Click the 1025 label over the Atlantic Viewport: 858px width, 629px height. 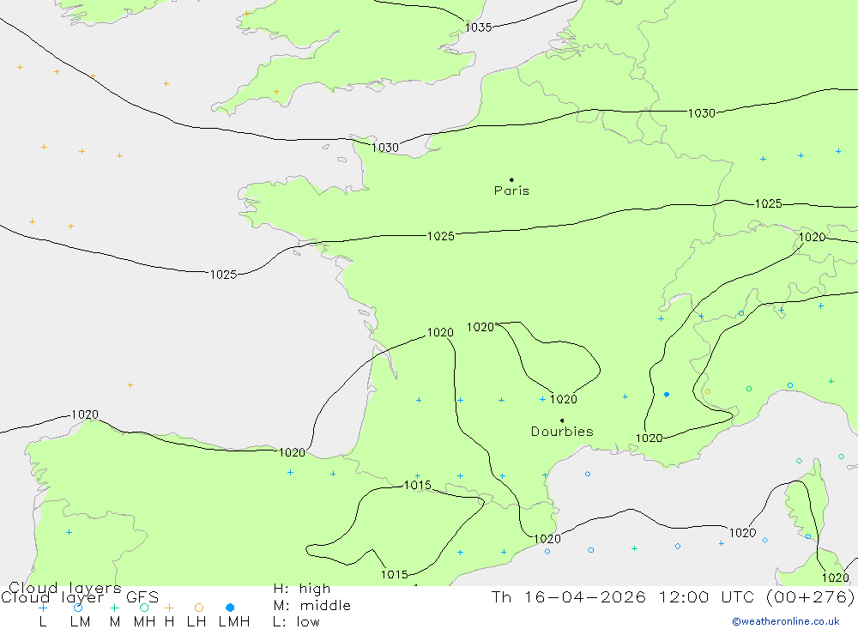point(223,275)
